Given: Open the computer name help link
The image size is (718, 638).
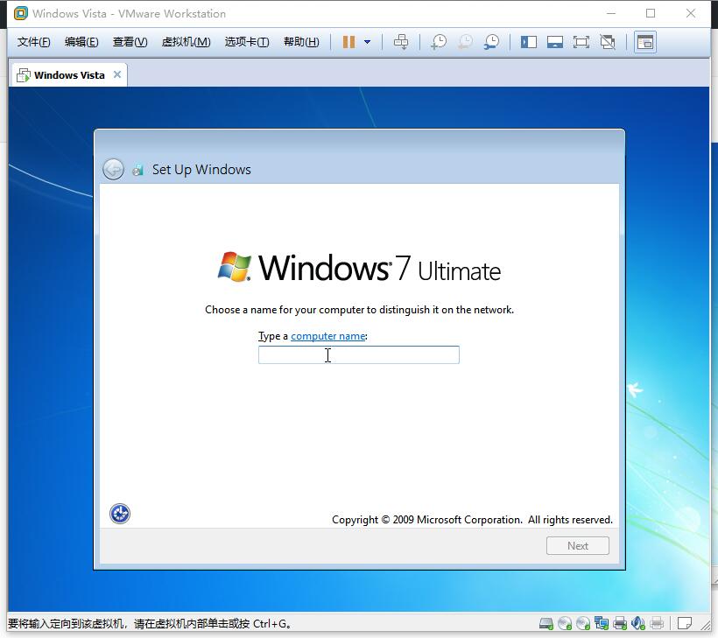Looking at the screenshot, I should tap(327, 336).
